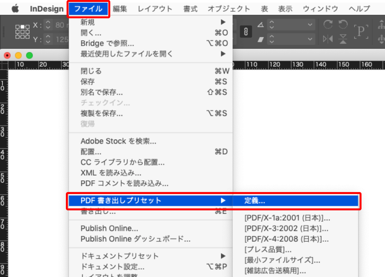385x277 pixels.
Task: Choose [PDF/X-3:2002 (日本)]... preset
Action: tap(295, 229)
